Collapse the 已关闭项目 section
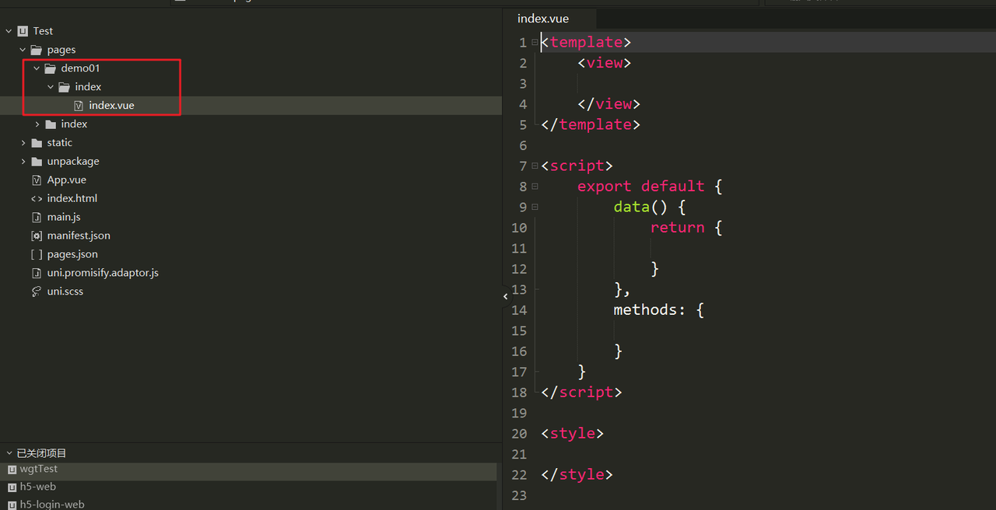This screenshot has width=996, height=510. pyautogui.click(x=9, y=453)
